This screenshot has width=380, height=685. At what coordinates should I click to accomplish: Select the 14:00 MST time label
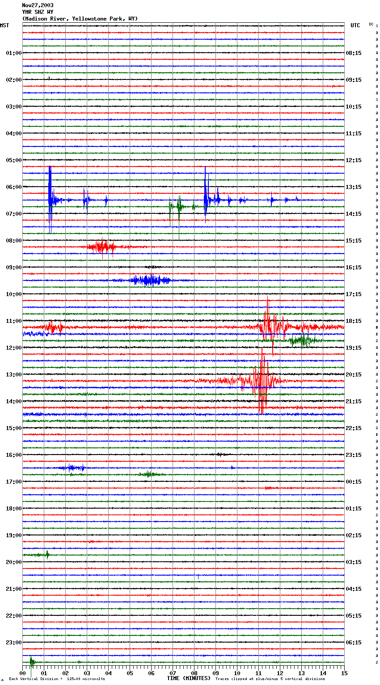(x=14, y=401)
